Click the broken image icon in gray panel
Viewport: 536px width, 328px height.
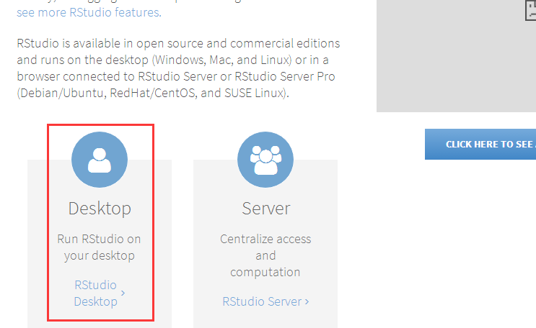(x=530, y=10)
